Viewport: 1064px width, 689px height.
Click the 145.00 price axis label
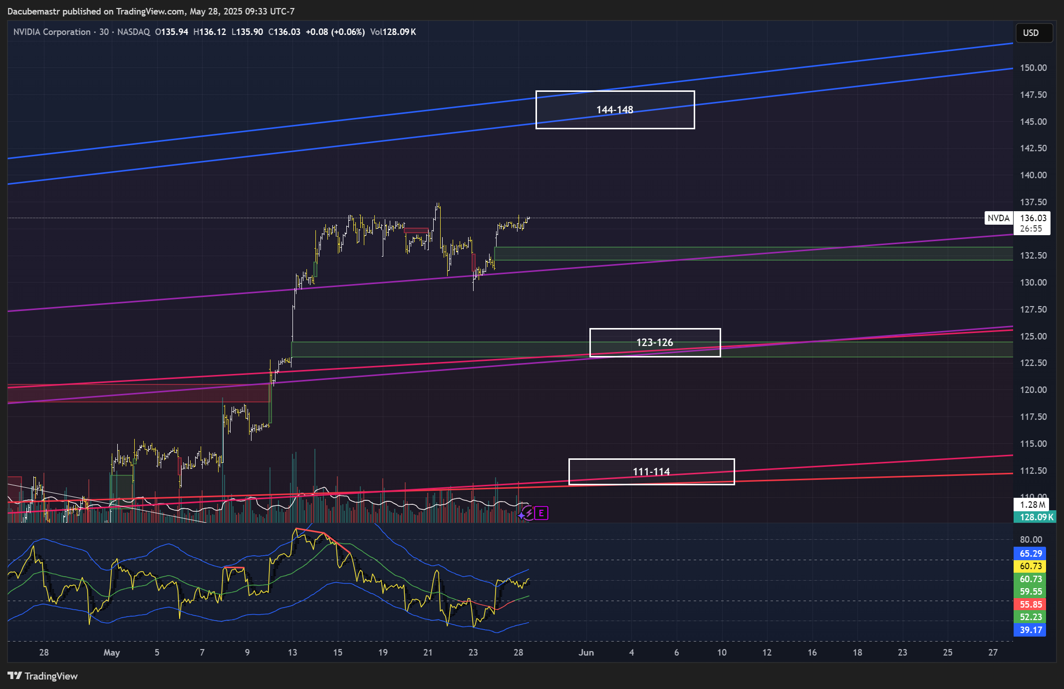(x=1033, y=122)
